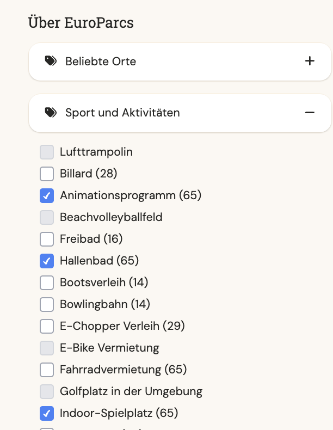Tick the Freibad checkbox
This screenshot has width=333, height=430.
click(47, 239)
